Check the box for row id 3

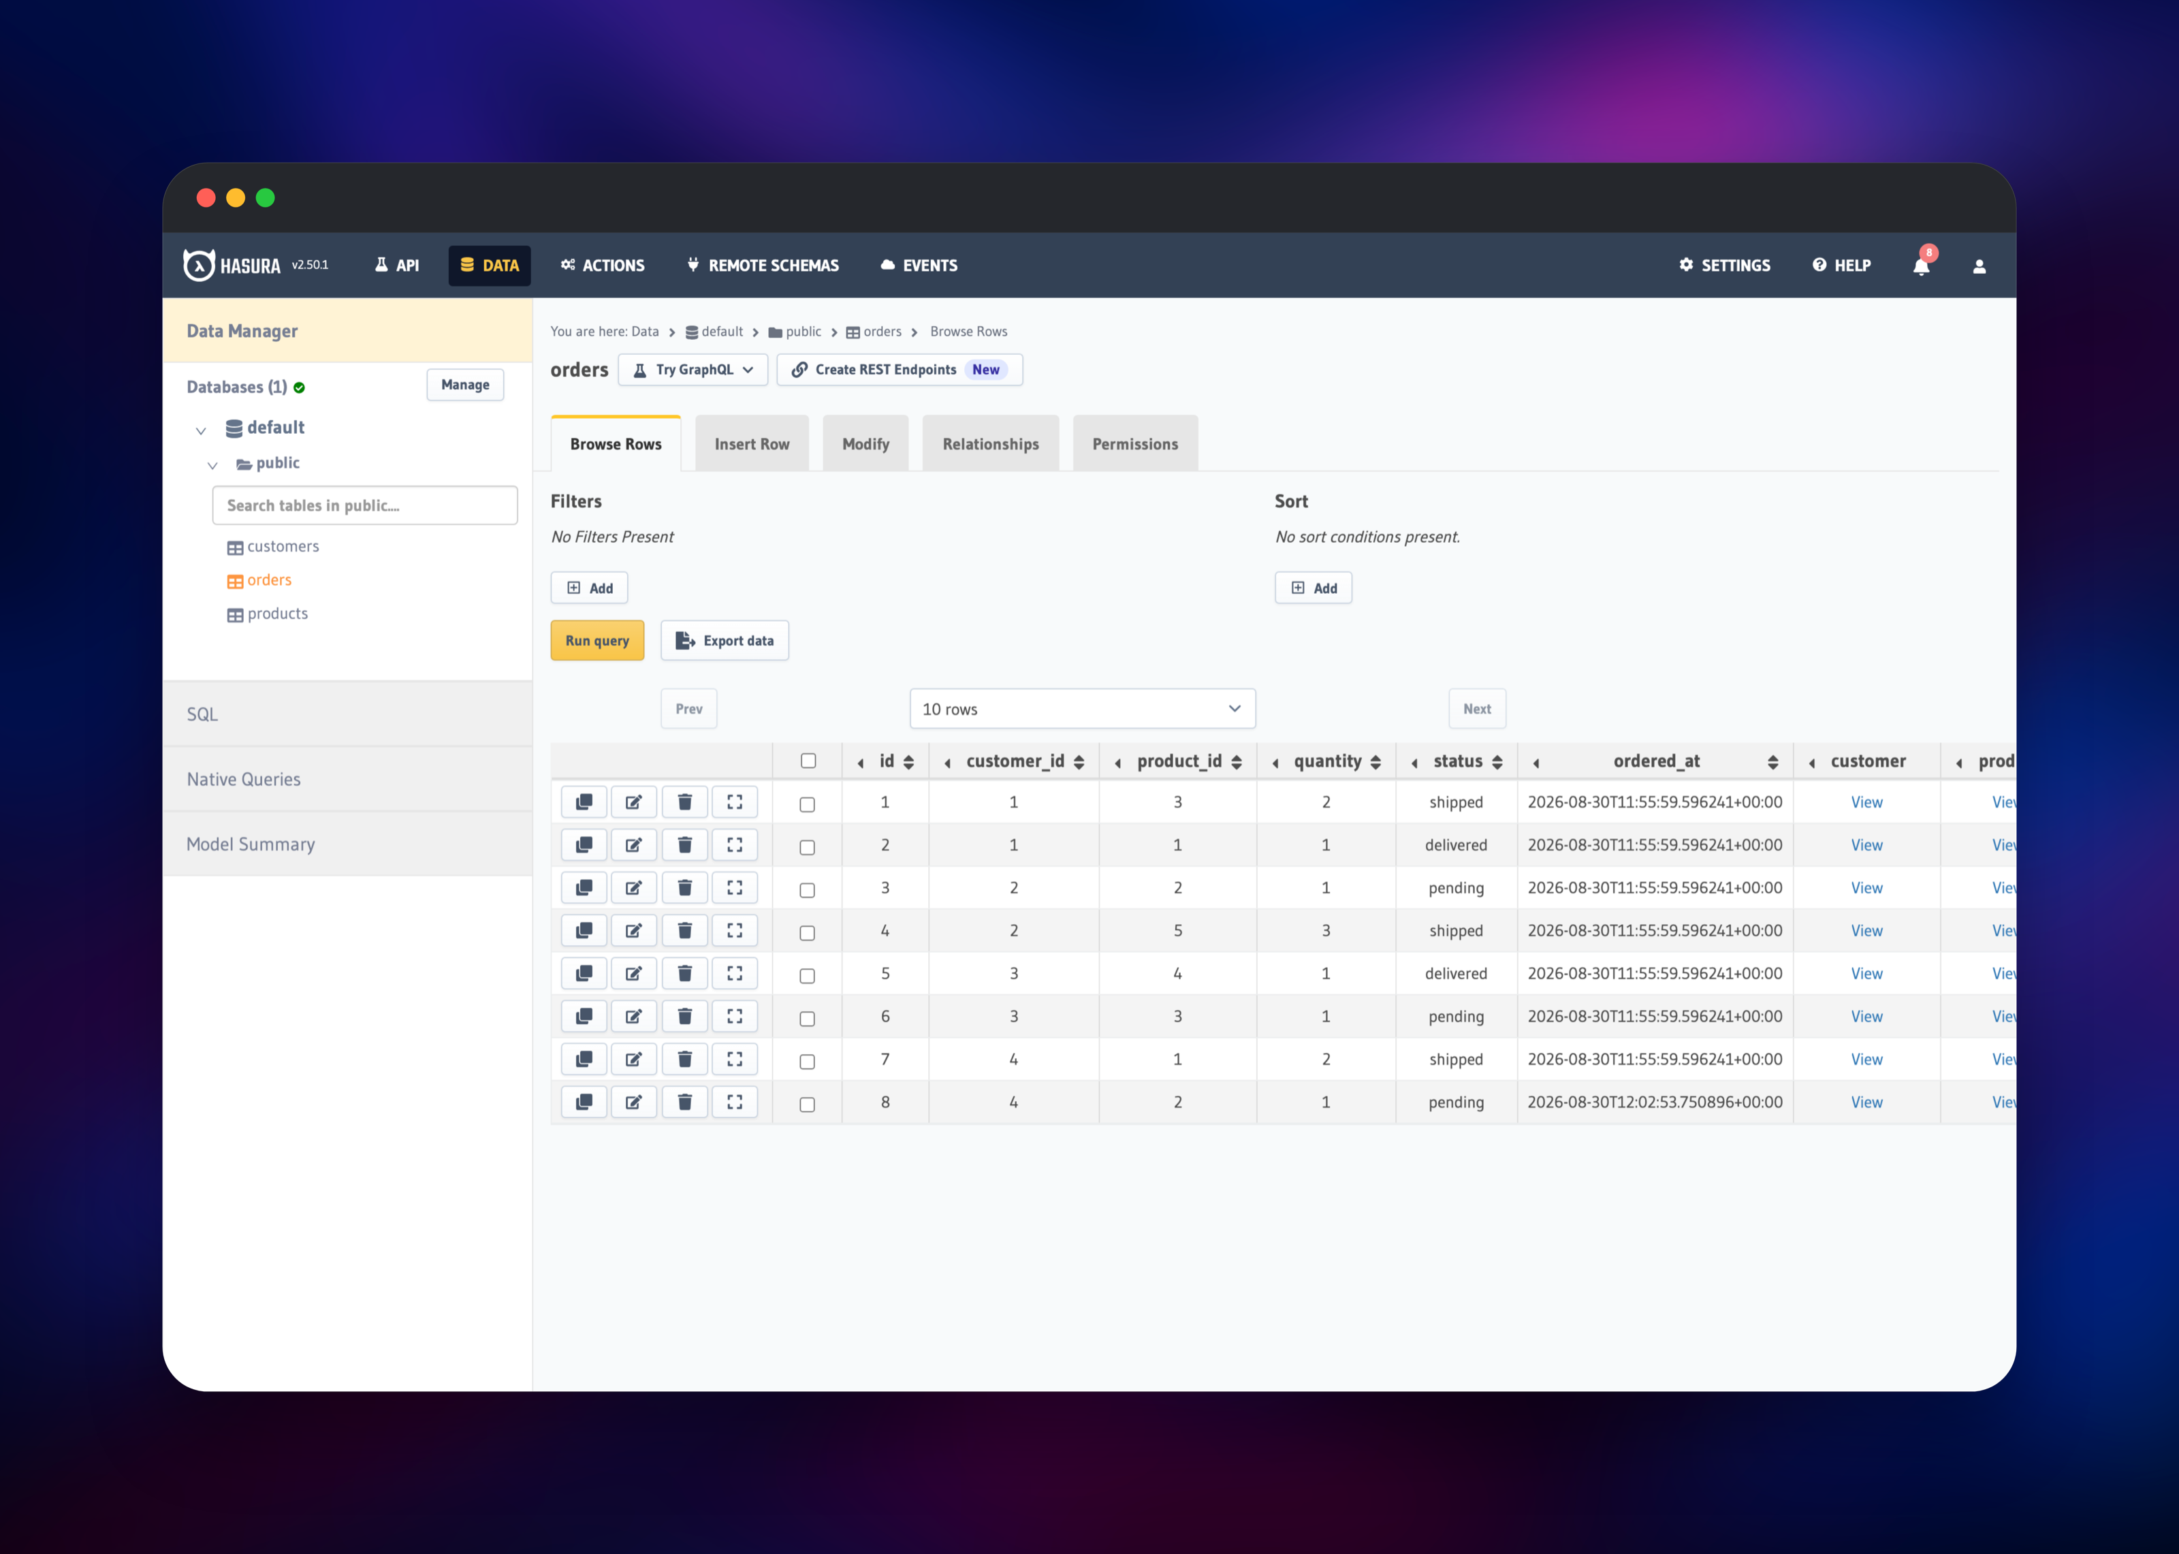click(808, 891)
